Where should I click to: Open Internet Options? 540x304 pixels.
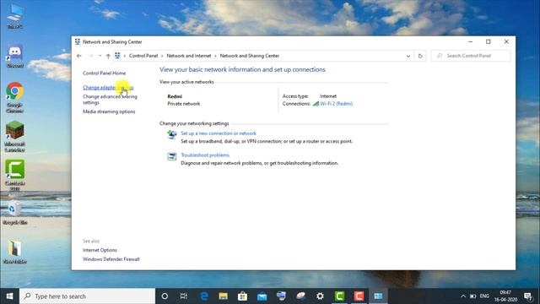click(x=100, y=250)
